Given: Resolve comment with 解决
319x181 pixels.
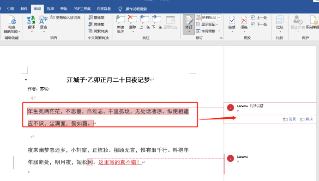Looking at the screenshot, I should (x=307, y=119).
